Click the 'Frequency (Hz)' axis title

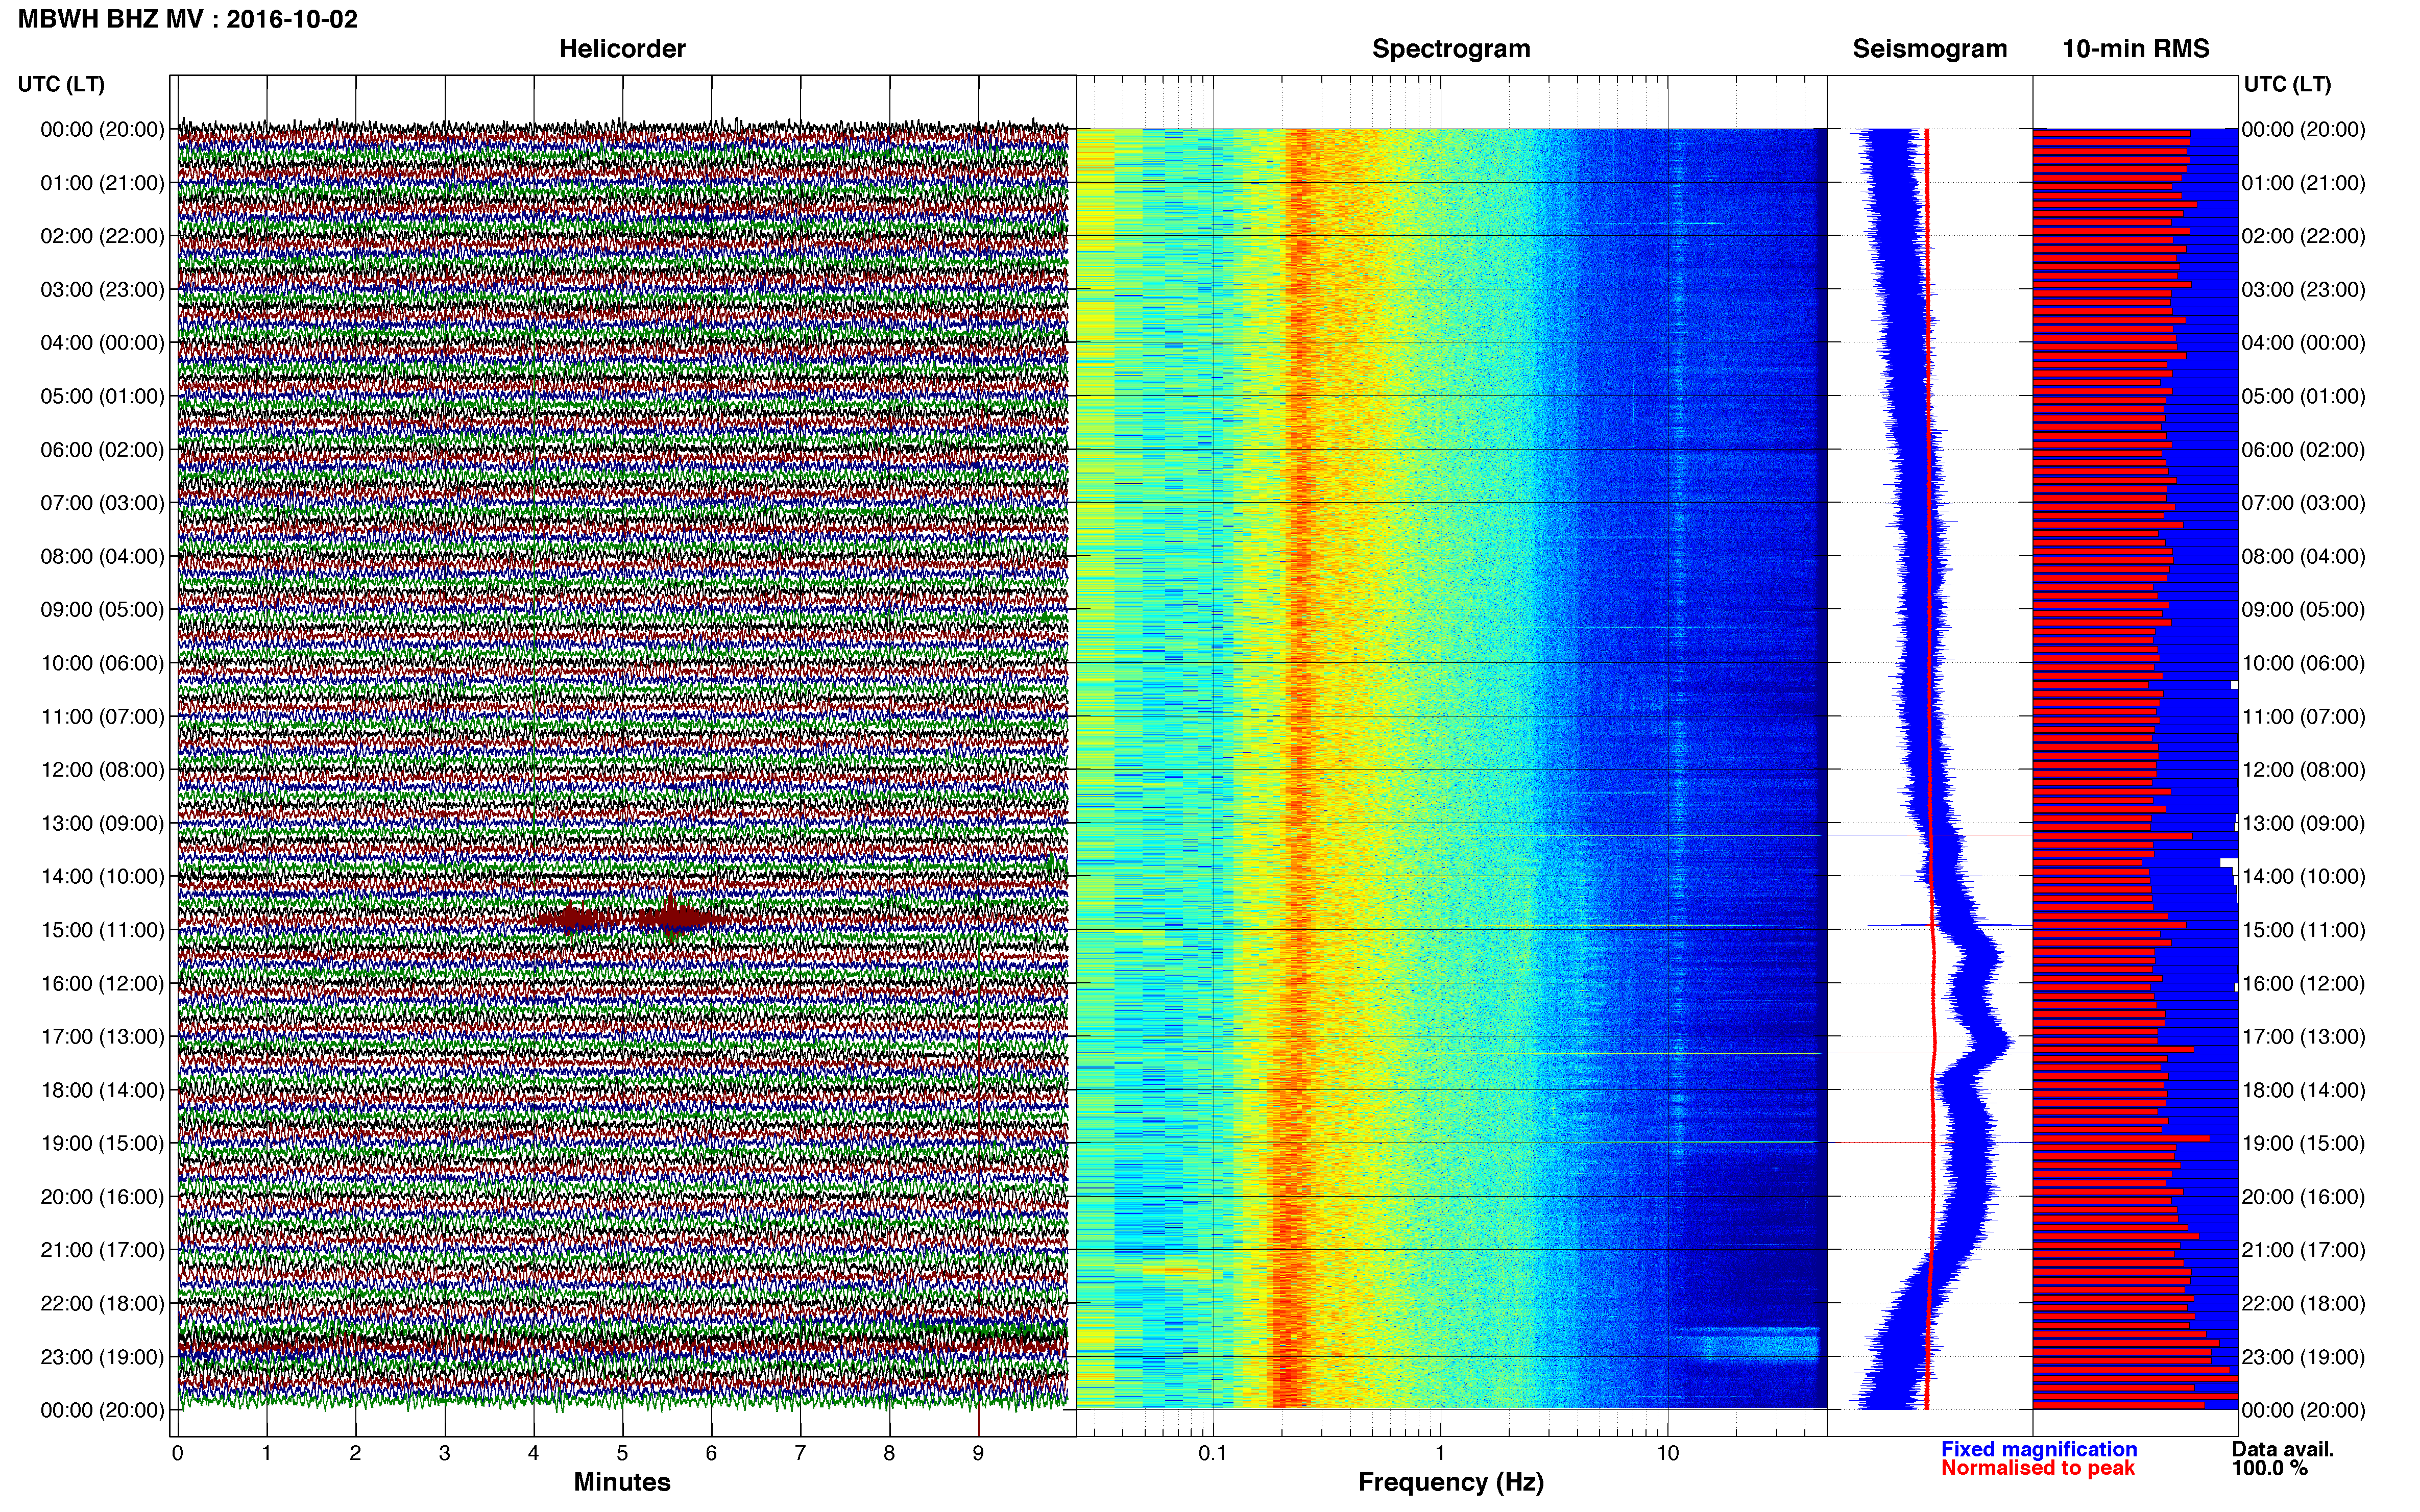pyautogui.click(x=1450, y=1482)
